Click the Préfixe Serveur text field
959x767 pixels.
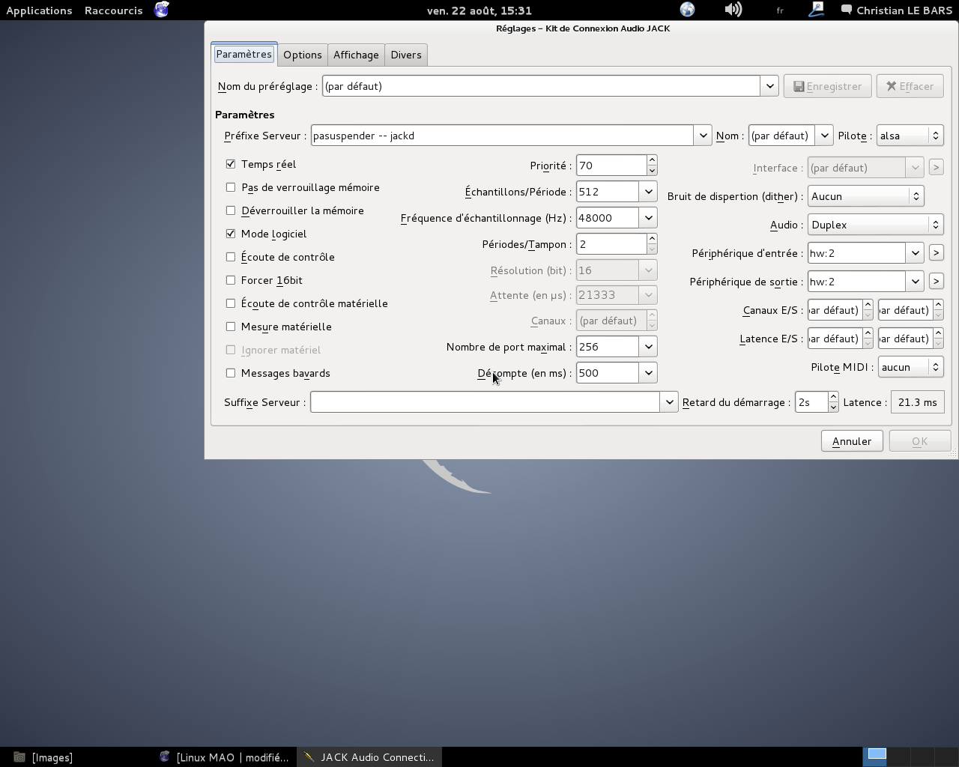coord(502,136)
